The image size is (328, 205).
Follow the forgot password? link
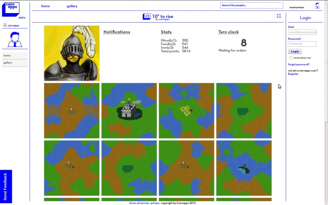(x=298, y=64)
